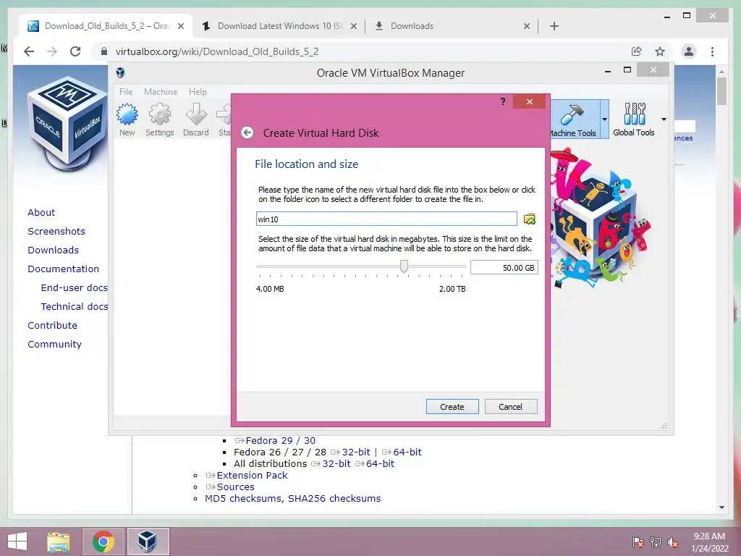This screenshot has width=741, height=556.
Task: Open Contribute link
Action: [x=52, y=325]
